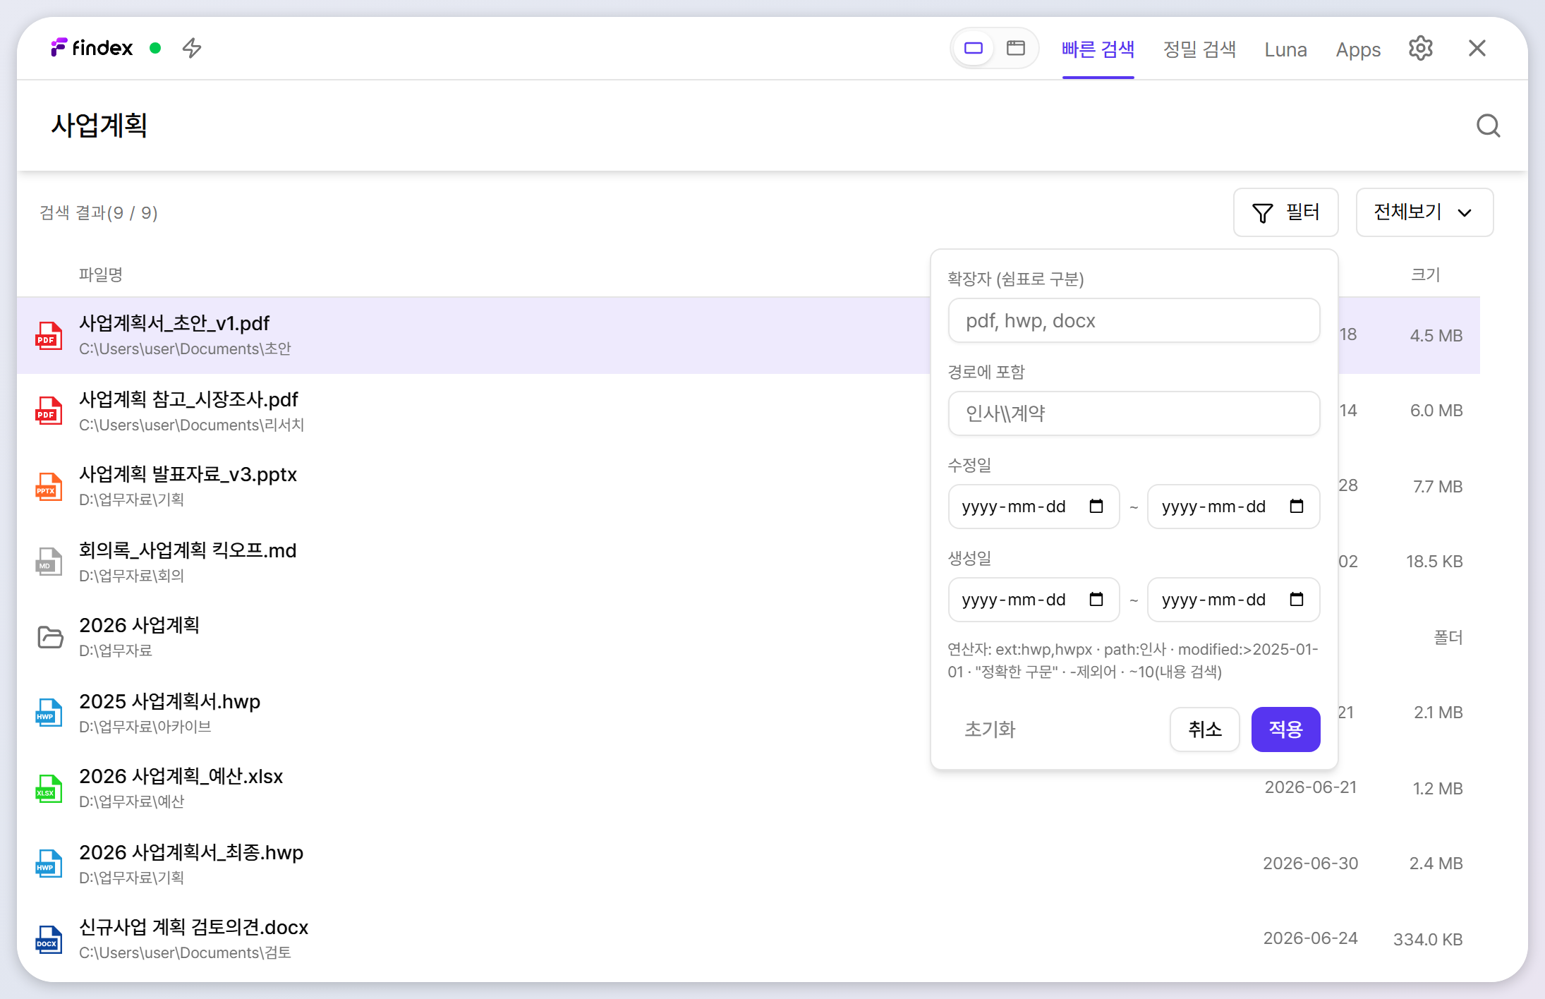The image size is (1545, 999).
Task: Click DOCX icon of 신규사업 계획 검토의견.docx
Action: coord(49,940)
